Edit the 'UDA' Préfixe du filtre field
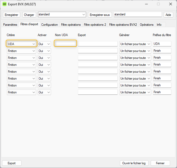Image resolution: width=177 pixels, height=168 pixels. point(162,44)
